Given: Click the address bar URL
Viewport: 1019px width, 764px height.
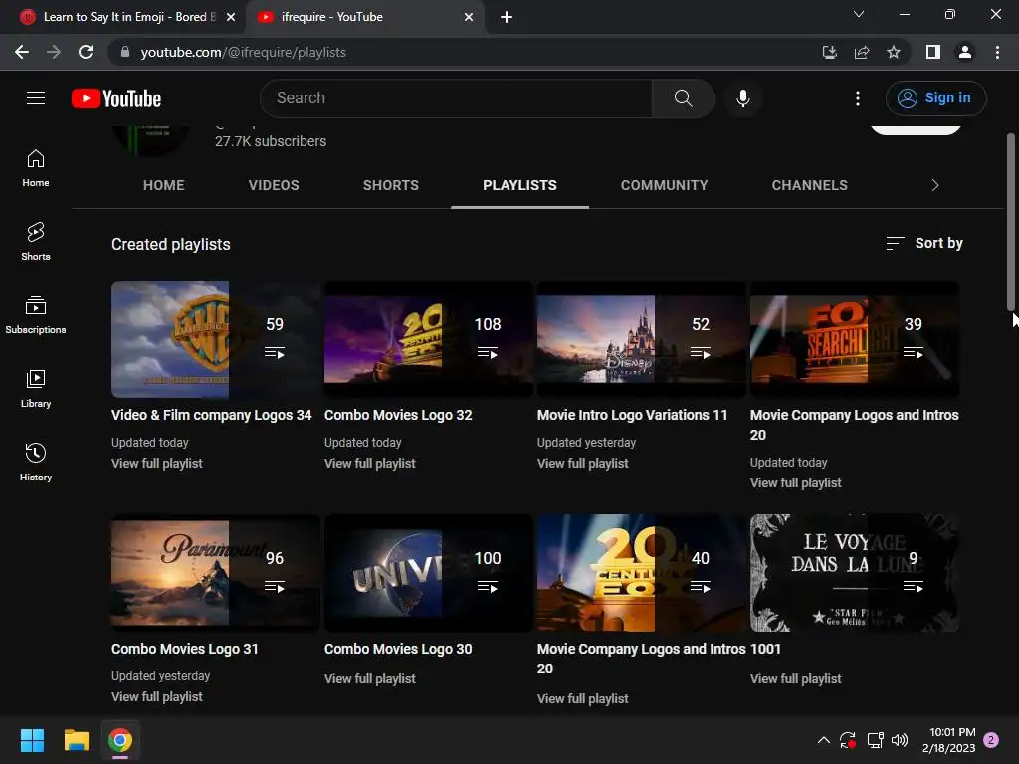Looking at the screenshot, I should 243,52.
